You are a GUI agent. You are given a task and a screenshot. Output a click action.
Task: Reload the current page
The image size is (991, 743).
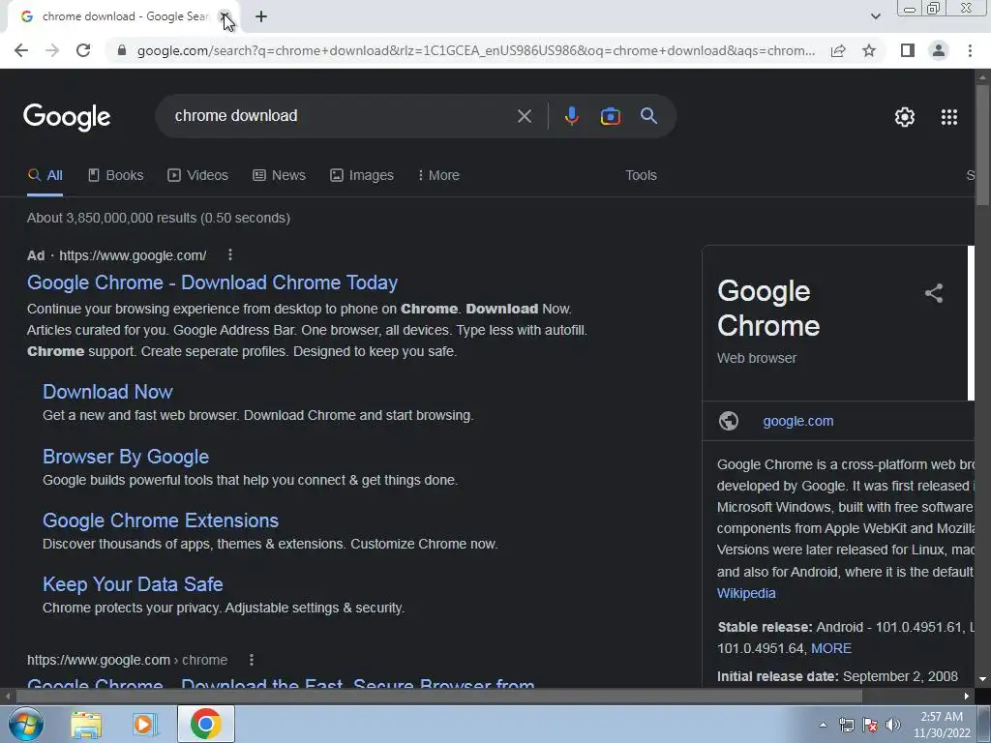[x=83, y=50]
